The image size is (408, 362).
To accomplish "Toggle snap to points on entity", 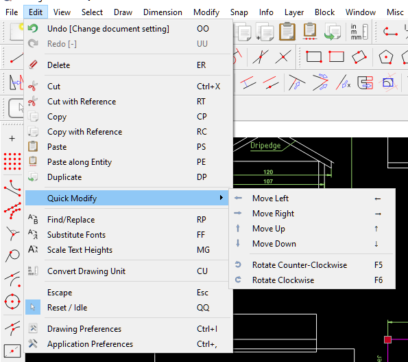I will [12, 211].
